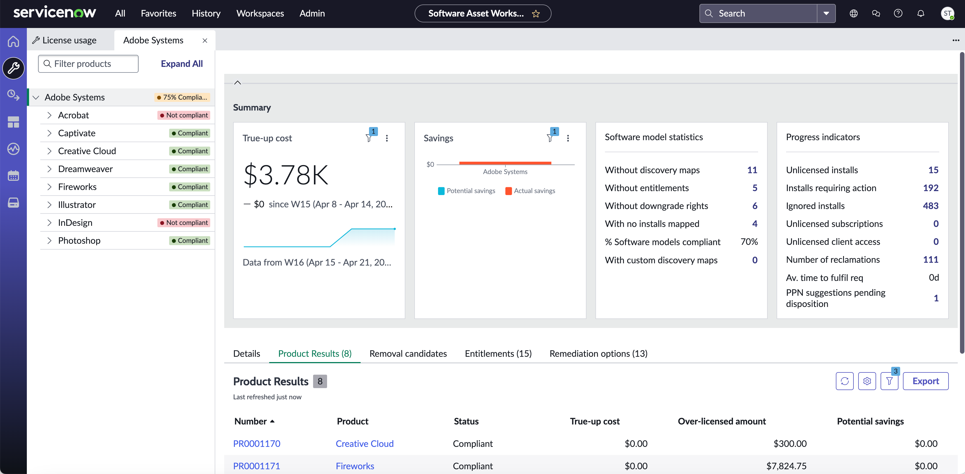Viewport: 965px width, 474px height.
Task: Focus the Filter products input
Action: (88, 64)
